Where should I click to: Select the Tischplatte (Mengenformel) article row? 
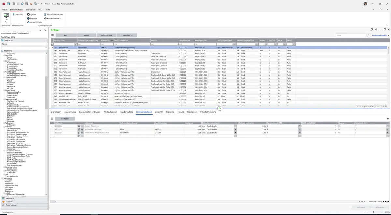pyautogui.click(x=219, y=47)
